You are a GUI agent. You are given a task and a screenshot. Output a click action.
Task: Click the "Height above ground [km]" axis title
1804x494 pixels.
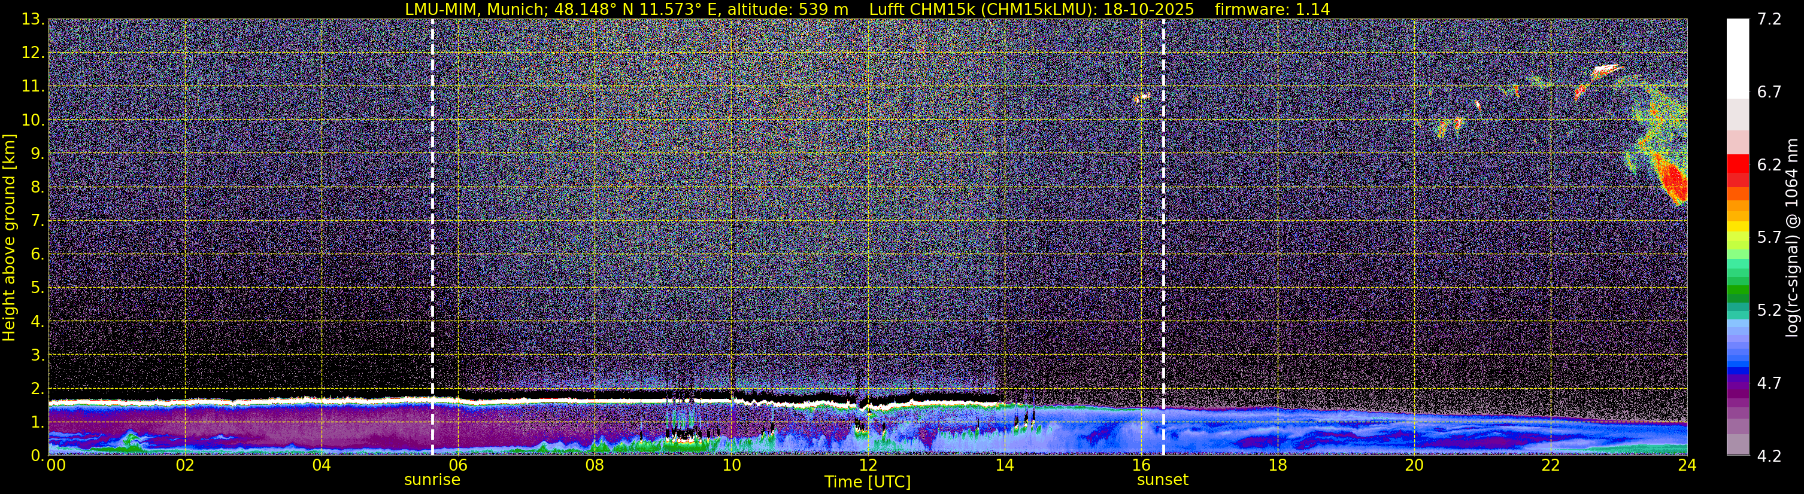[x=9, y=237]
